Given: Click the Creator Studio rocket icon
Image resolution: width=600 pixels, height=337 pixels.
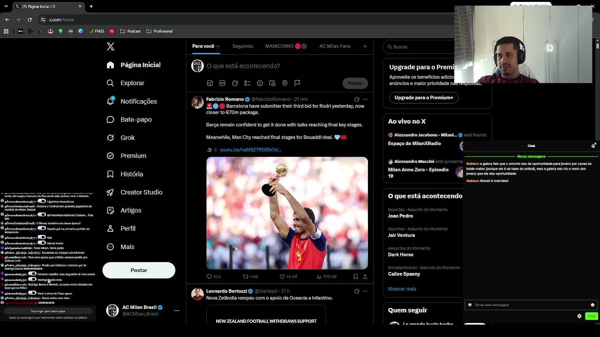Looking at the screenshot, I should point(110,192).
